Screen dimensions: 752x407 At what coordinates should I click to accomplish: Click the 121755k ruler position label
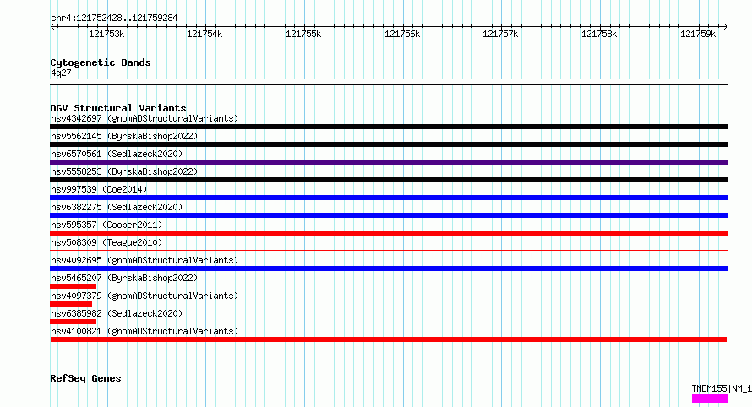coord(303,34)
